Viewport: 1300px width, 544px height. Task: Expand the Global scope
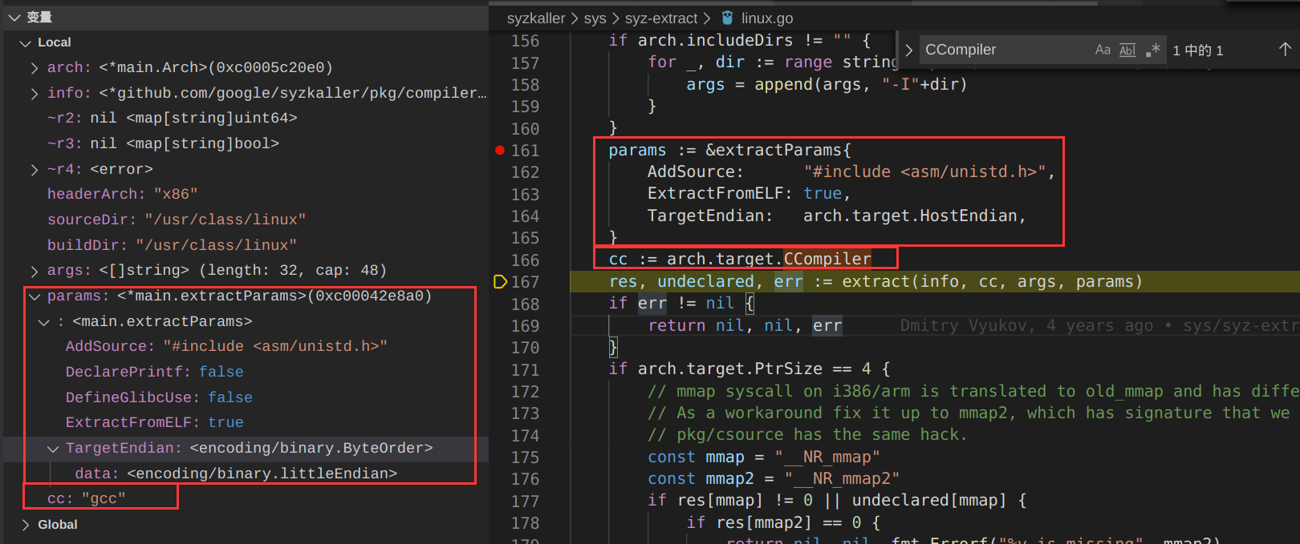point(26,525)
